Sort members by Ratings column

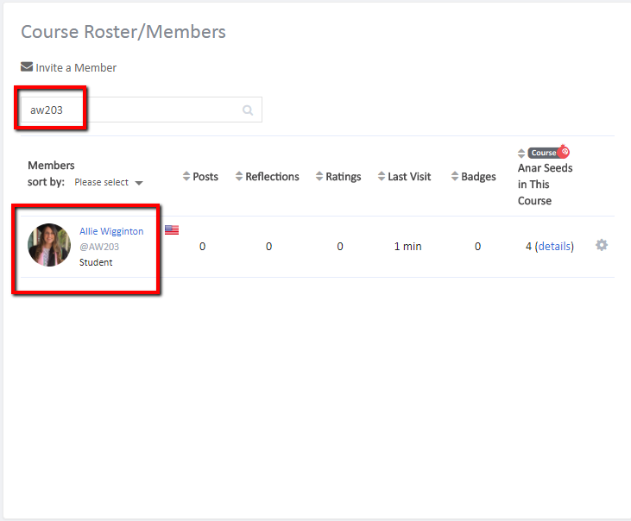pos(319,176)
